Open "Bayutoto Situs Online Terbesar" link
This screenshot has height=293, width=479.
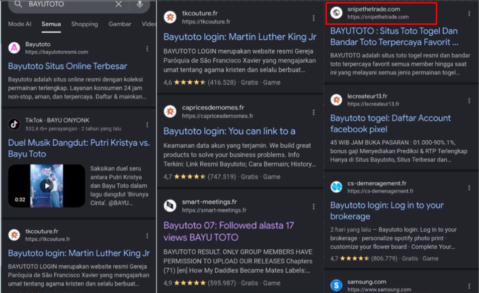pyautogui.click(x=68, y=66)
